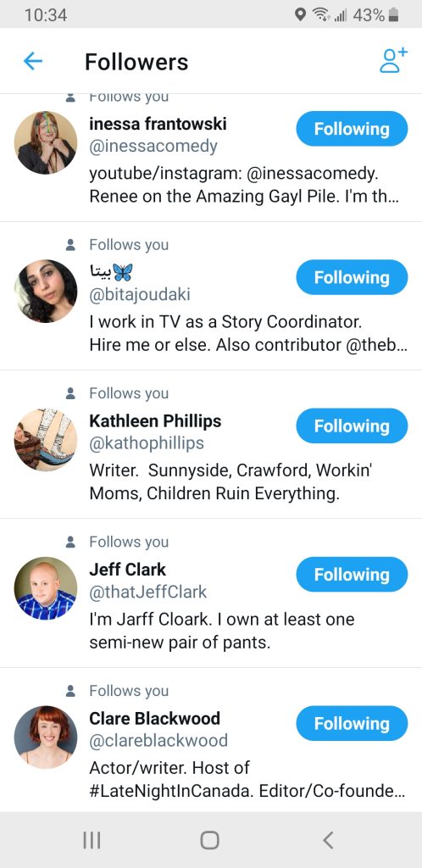The width and height of the screenshot is (422, 868).
Task: Open the @thatJeffClark handle link
Action: [148, 593]
